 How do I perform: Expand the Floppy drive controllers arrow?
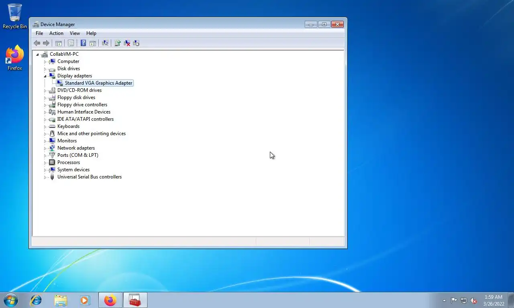point(45,105)
